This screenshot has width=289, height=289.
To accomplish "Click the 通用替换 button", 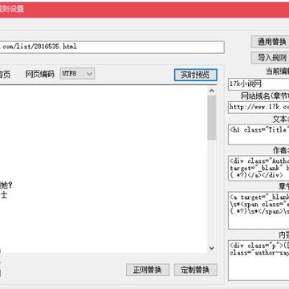I will (271, 42).
